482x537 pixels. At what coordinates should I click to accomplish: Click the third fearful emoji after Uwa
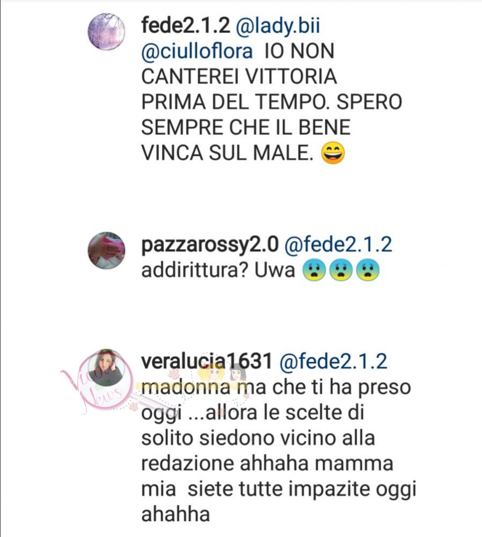tap(367, 270)
